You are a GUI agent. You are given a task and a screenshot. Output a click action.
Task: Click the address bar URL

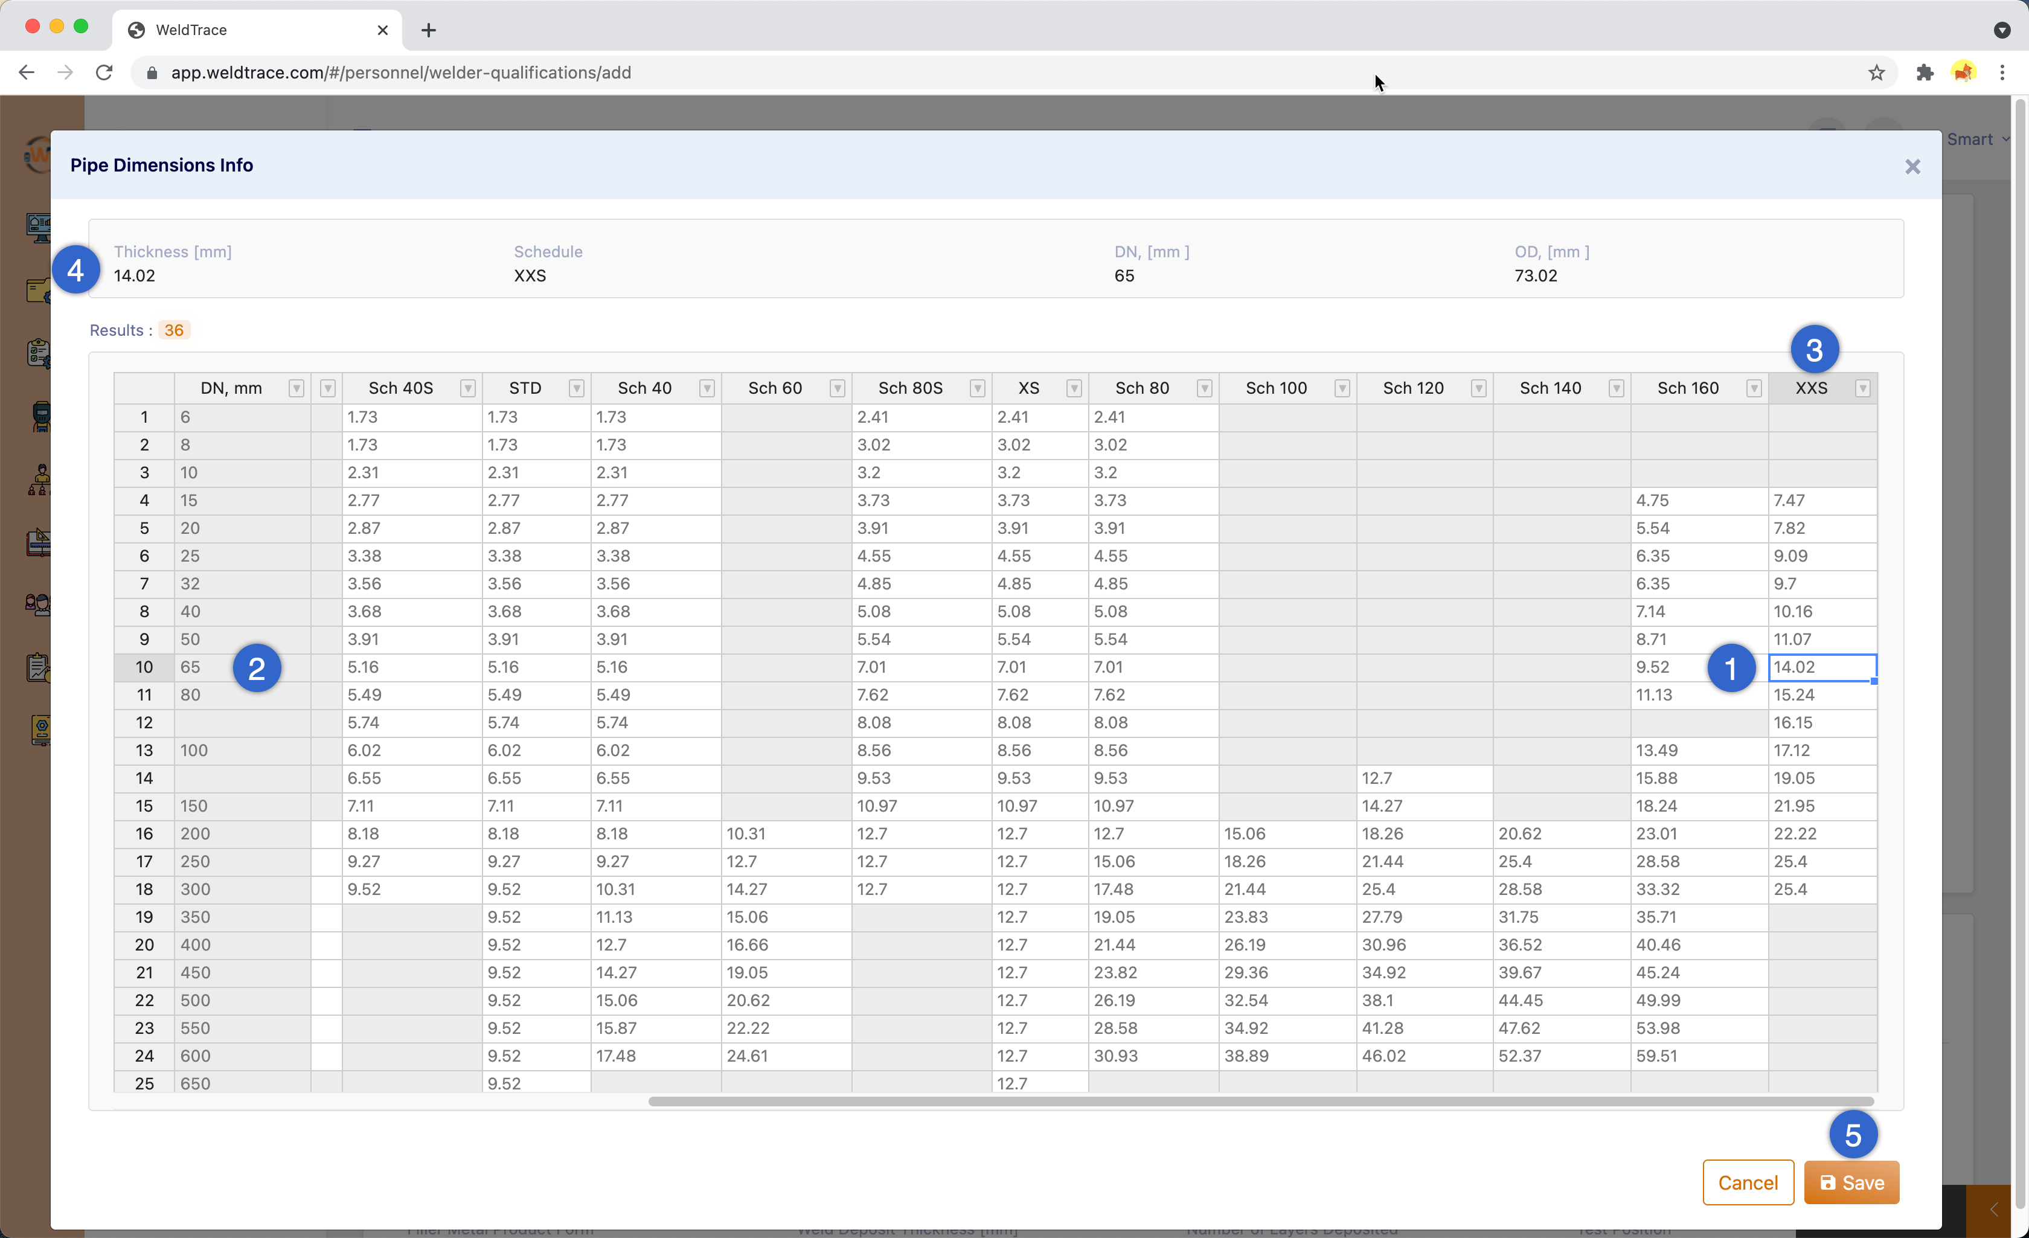click(x=401, y=72)
